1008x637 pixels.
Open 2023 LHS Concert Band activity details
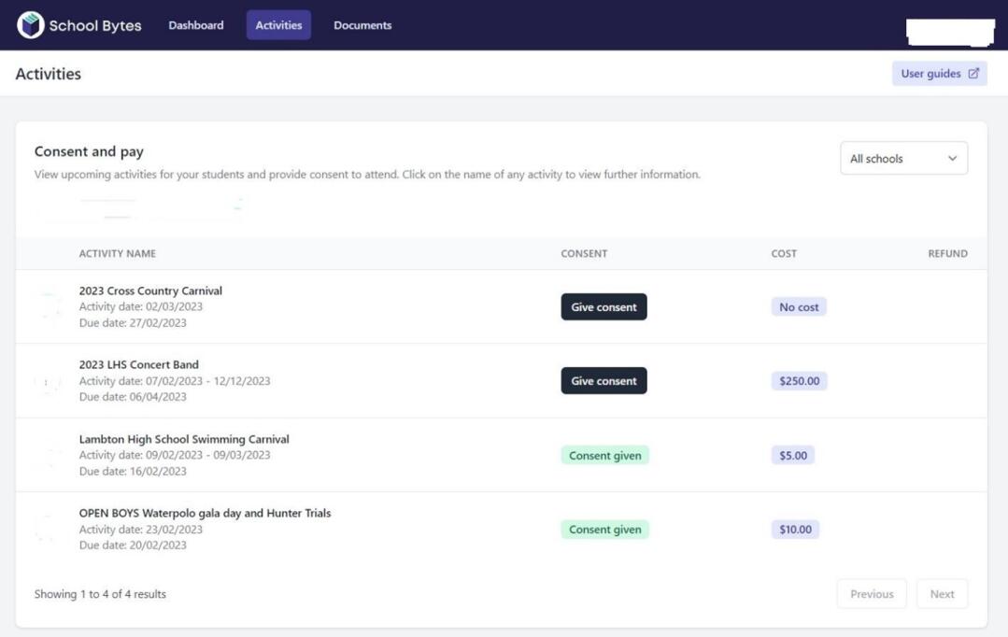(x=139, y=364)
